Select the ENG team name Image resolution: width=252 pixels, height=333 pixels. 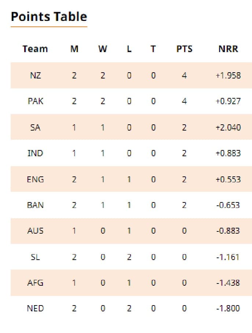point(35,179)
